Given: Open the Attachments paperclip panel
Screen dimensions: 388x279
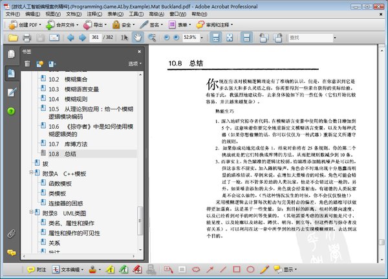Looking at the screenshot, I should (x=11, y=233).
